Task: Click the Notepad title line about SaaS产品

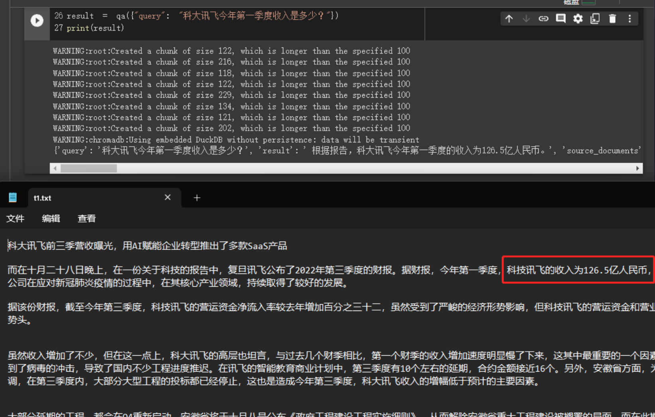Action: (x=147, y=246)
